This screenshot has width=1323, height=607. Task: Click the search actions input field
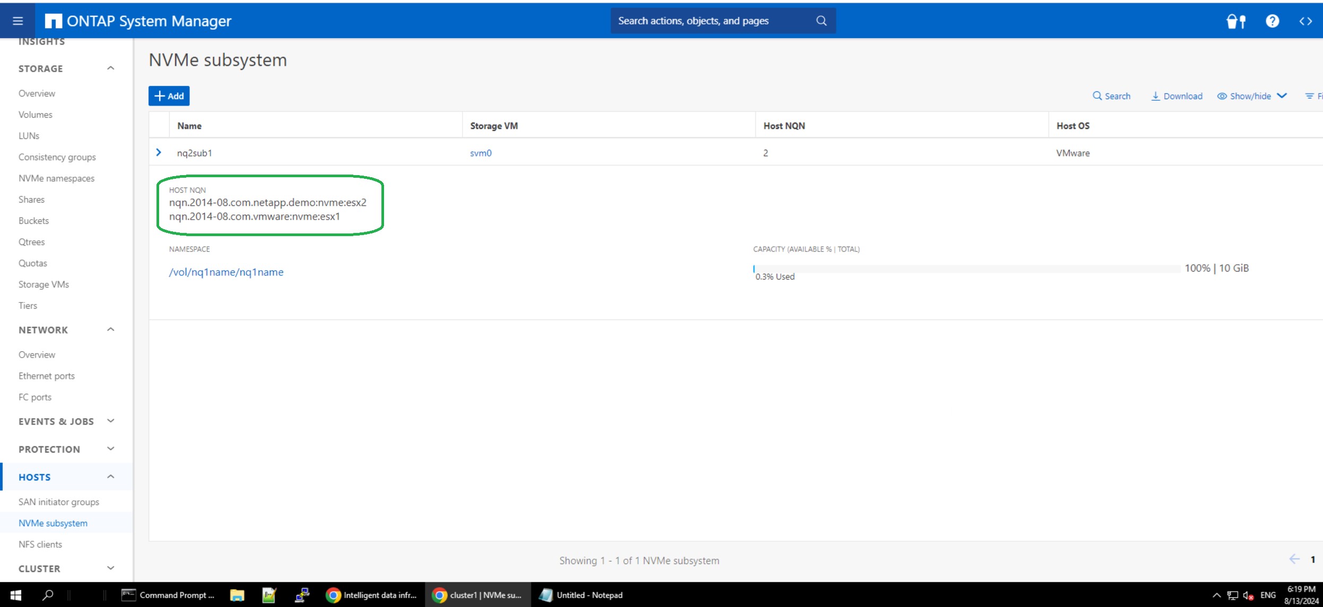pyautogui.click(x=711, y=21)
